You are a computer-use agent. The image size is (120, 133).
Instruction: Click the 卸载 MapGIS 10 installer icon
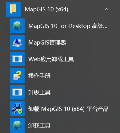click(17, 109)
